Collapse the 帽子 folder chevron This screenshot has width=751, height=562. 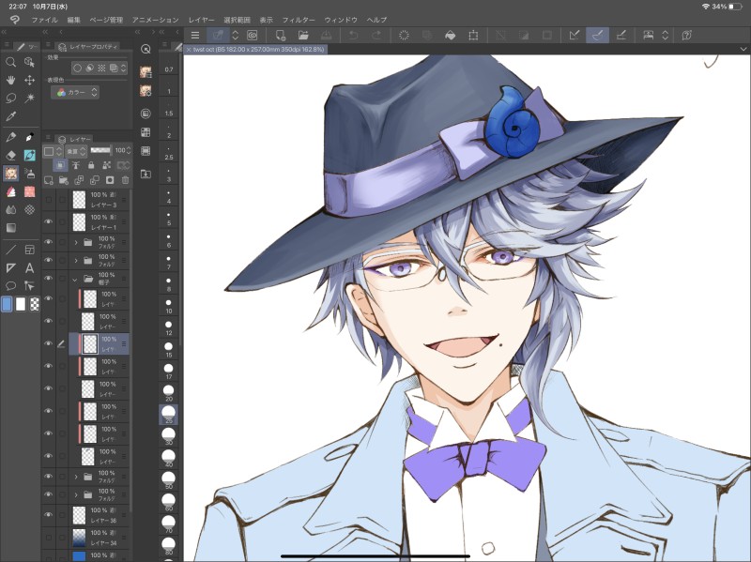[75, 279]
